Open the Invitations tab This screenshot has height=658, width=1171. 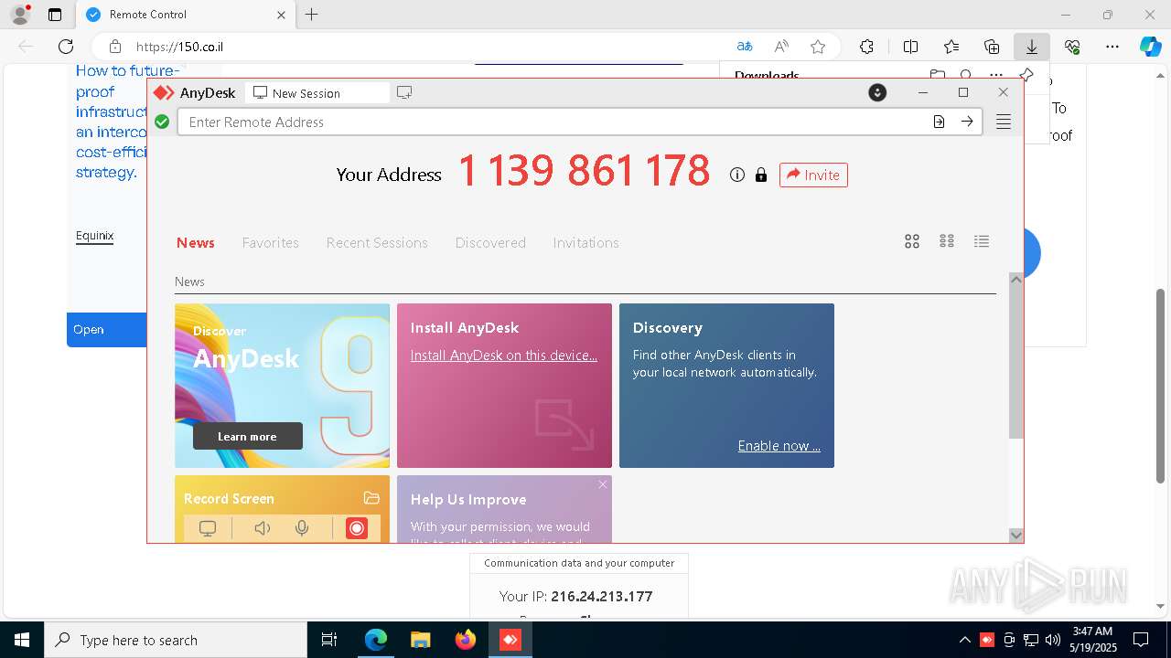tap(585, 242)
